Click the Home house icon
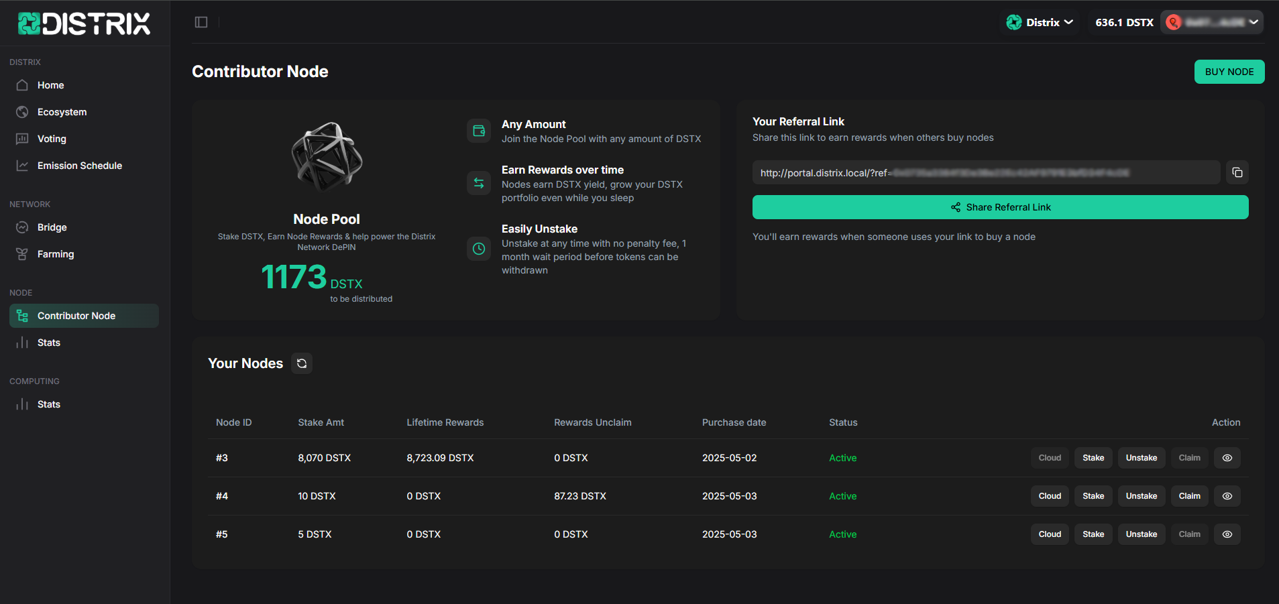Image resolution: width=1279 pixels, height=604 pixels. pyautogui.click(x=22, y=85)
